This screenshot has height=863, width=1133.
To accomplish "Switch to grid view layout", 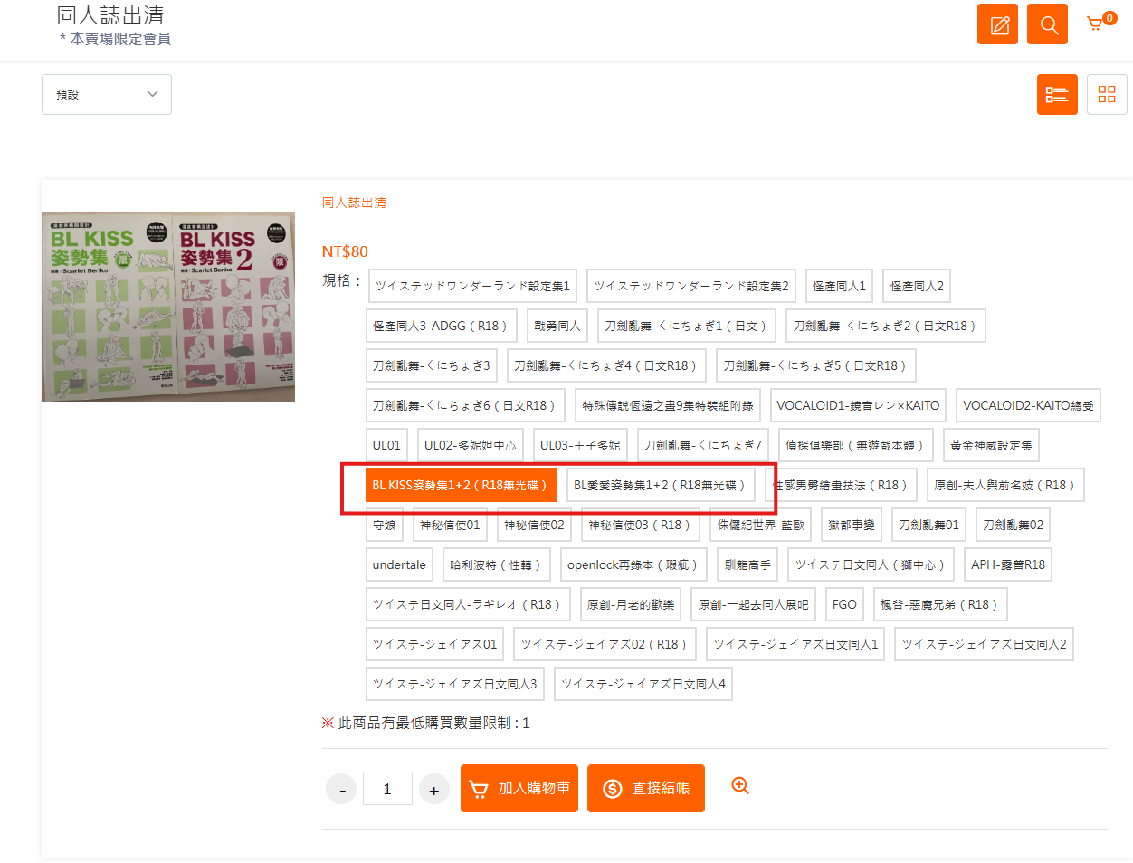I will tap(1107, 94).
